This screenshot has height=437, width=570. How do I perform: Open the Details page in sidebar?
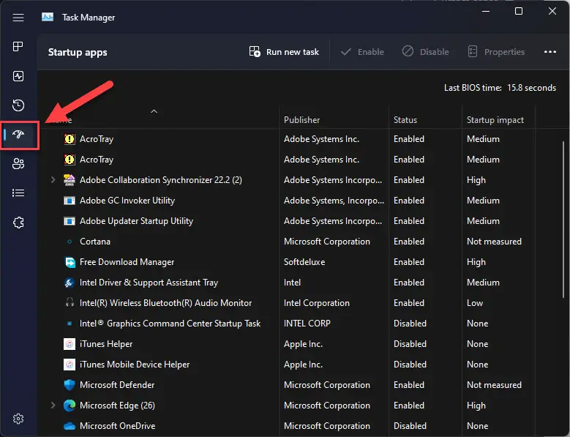(18, 193)
